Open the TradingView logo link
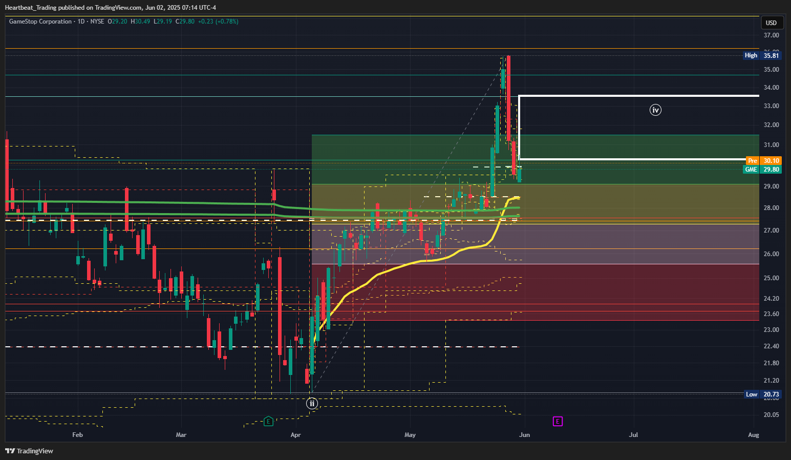 point(29,451)
